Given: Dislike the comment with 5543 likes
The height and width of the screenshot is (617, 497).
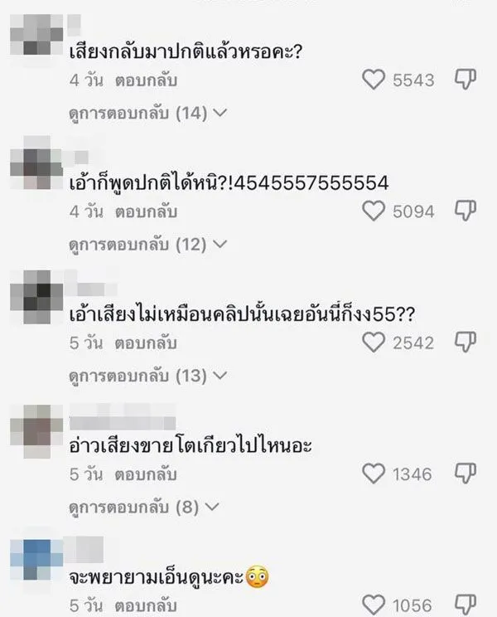Looking at the screenshot, I should pyautogui.click(x=466, y=80).
